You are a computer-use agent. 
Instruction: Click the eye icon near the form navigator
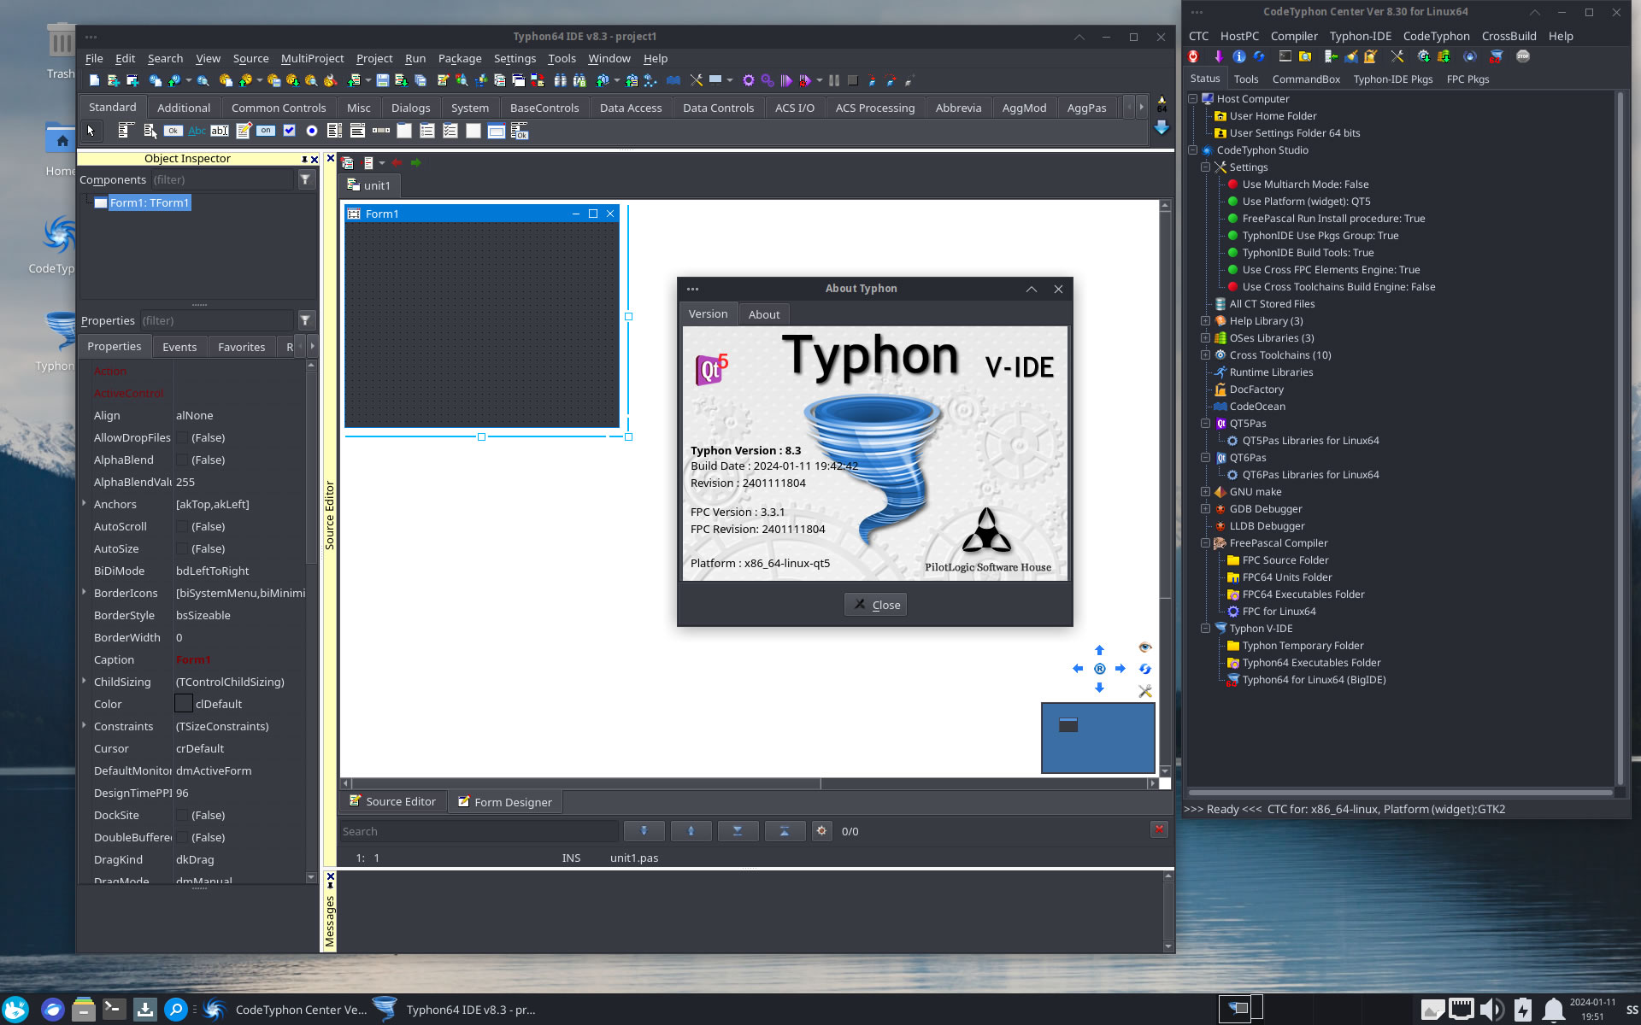click(x=1145, y=647)
